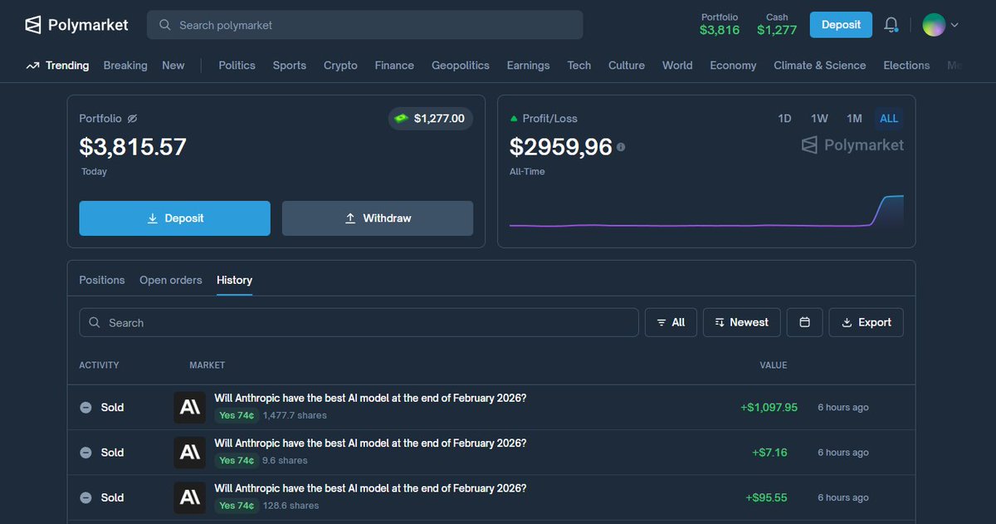Select the History tab
The height and width of the screenshot is (524, 996).
[234, 280]
